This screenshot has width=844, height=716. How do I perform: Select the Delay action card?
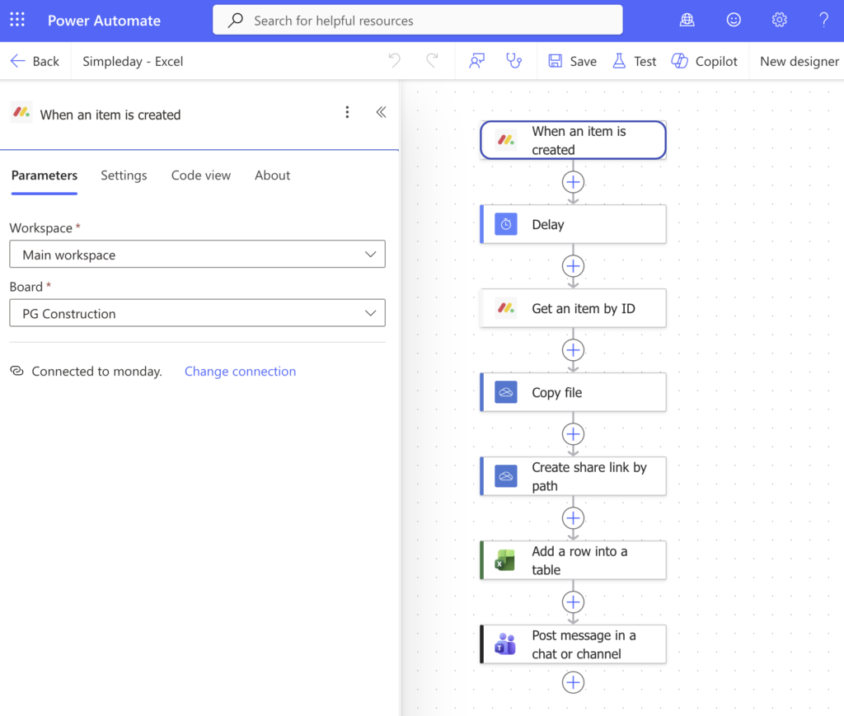[x=574, y=224]
